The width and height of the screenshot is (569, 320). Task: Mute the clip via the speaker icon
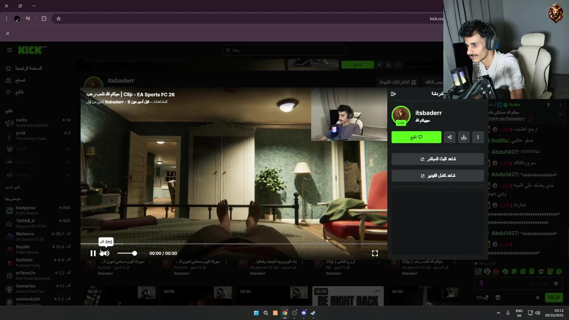click(105, 253)
